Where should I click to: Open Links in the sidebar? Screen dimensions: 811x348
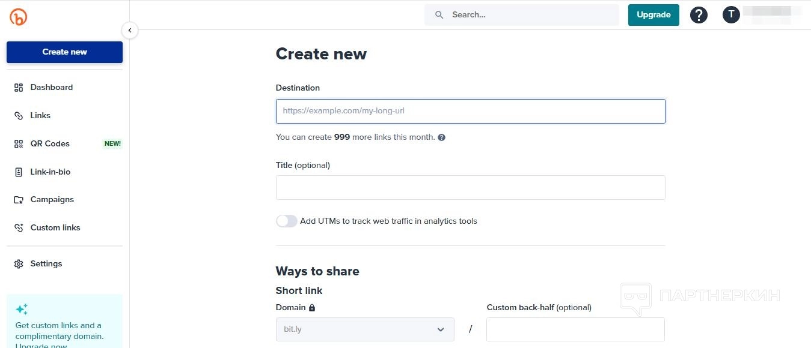click(x=40, y=116)
